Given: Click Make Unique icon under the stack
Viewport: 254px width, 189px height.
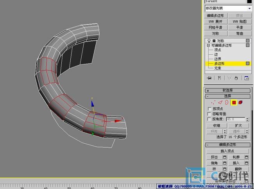Looking at the screenshot, I should 229,78.
